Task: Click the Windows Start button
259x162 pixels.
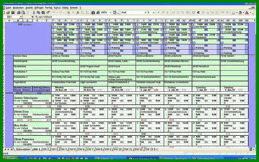Action: pos(11,158)
